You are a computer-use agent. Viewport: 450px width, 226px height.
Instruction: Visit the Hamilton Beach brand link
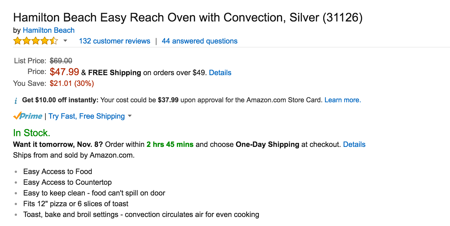49,30
